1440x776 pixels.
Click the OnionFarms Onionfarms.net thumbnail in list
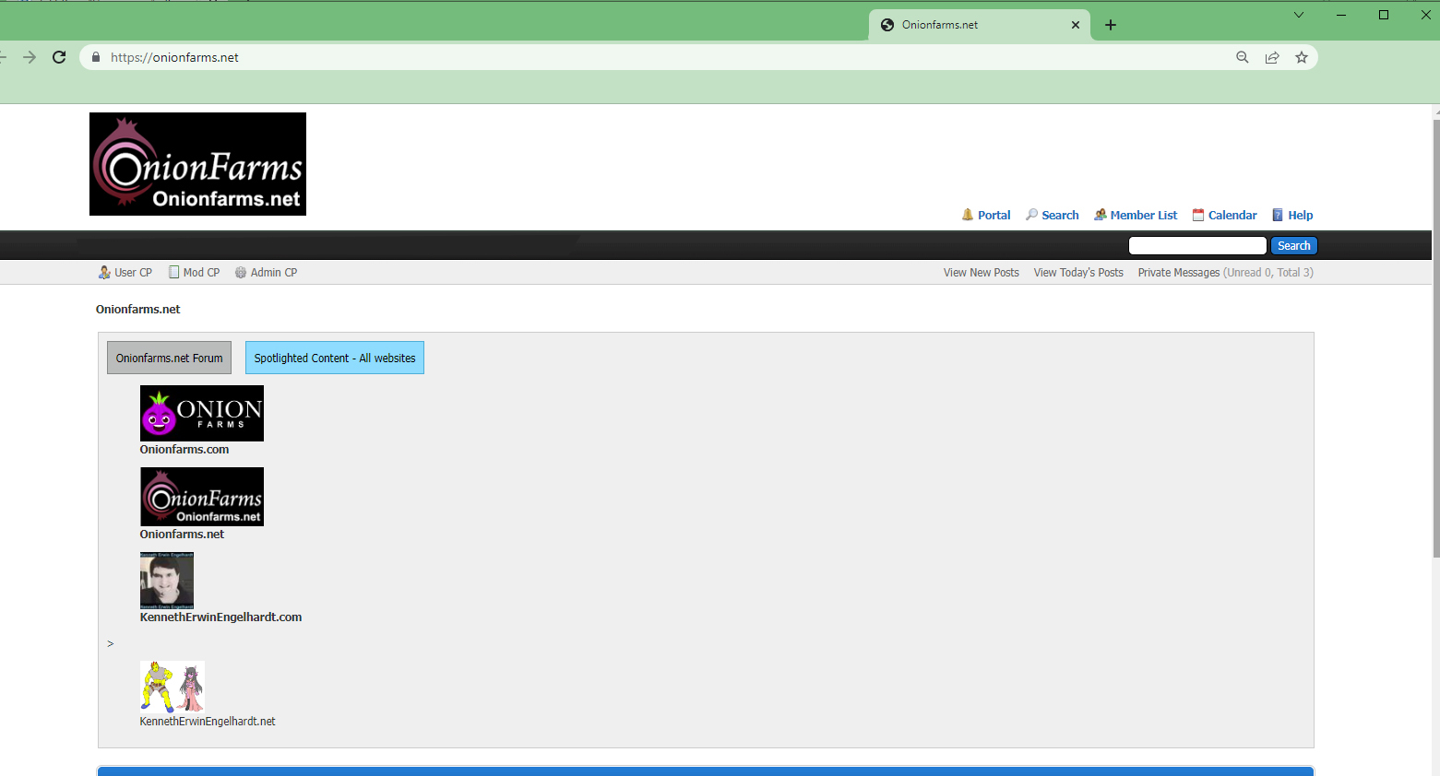click(202, 497)
